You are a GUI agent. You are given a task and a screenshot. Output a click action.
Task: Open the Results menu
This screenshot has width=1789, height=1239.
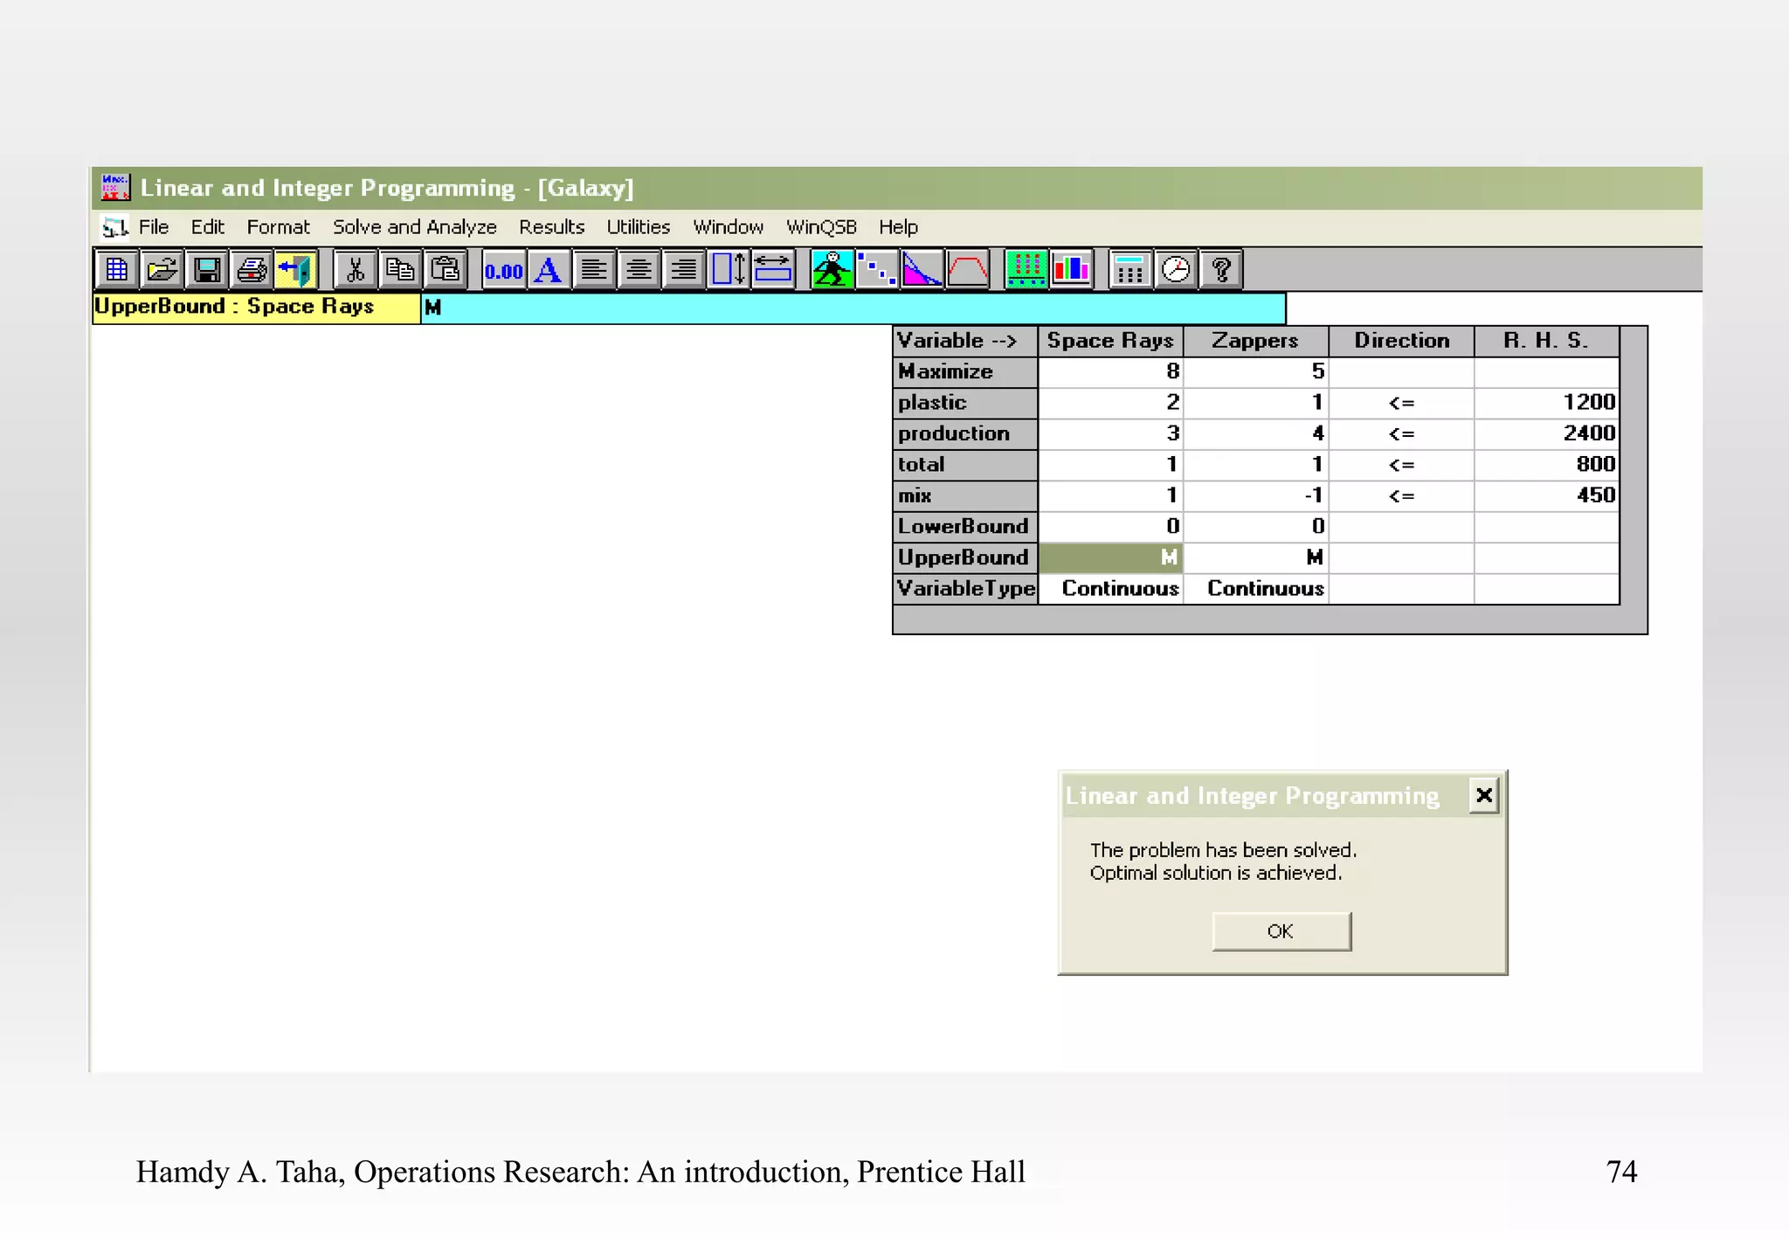point(551,227)
